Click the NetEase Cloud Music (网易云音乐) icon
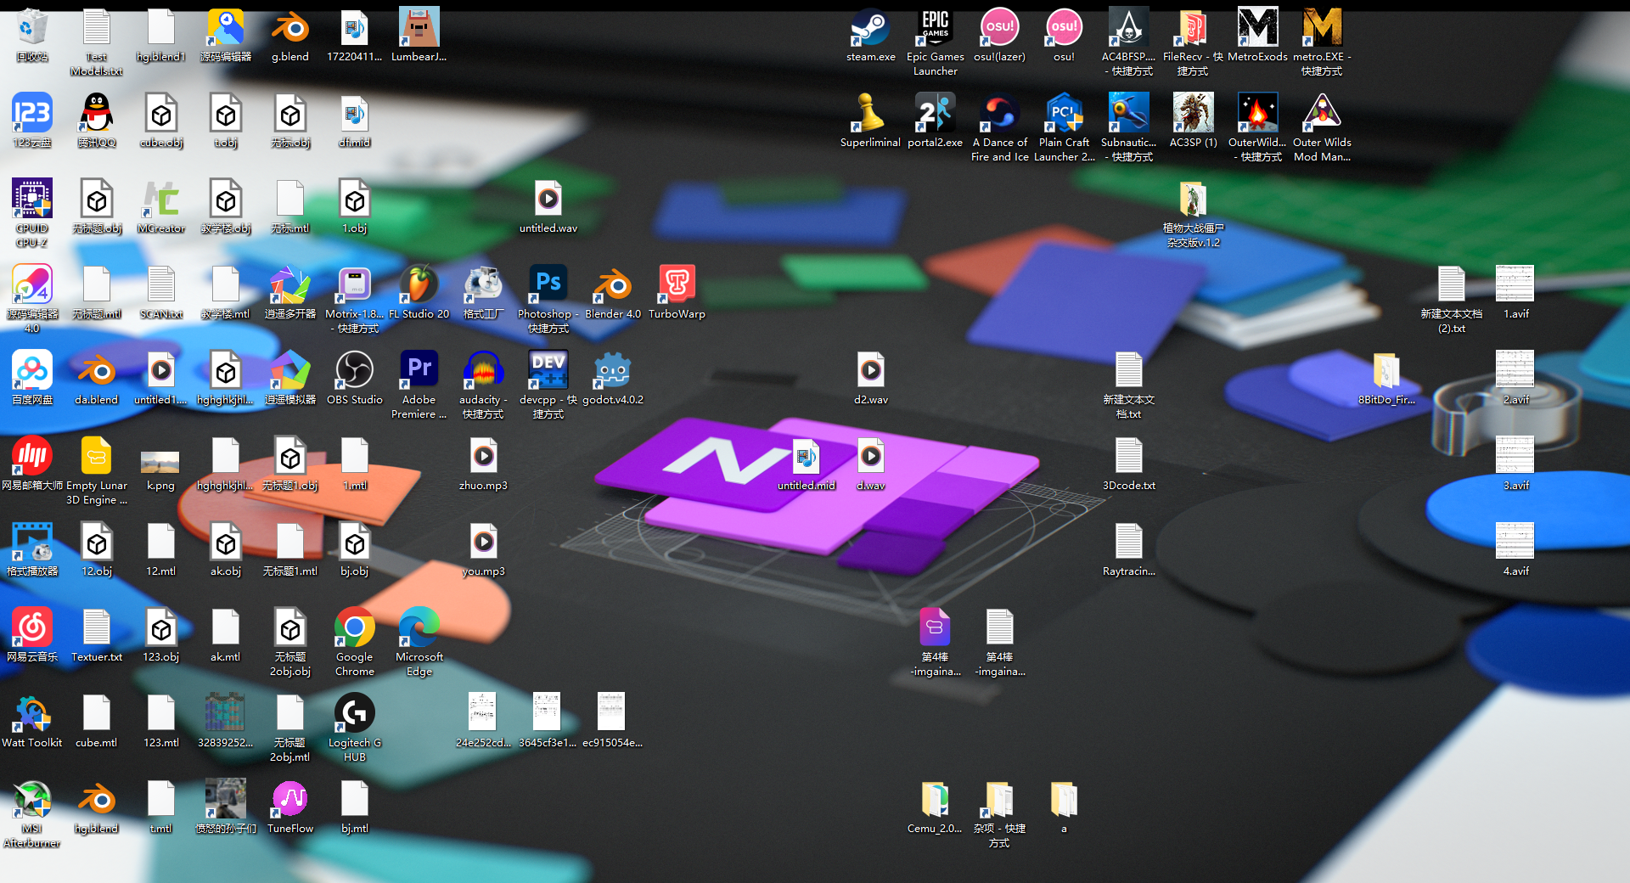 point(32,628)
